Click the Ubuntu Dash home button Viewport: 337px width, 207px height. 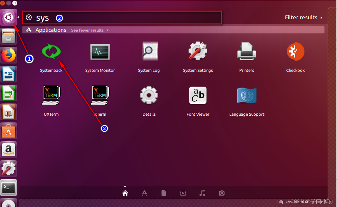coord(9,17)
